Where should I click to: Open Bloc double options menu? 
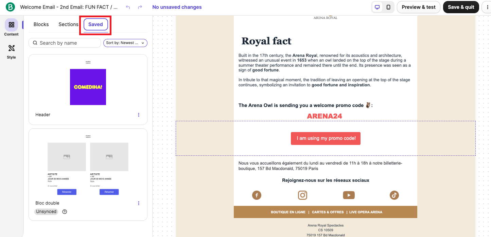tap(139, 203)
